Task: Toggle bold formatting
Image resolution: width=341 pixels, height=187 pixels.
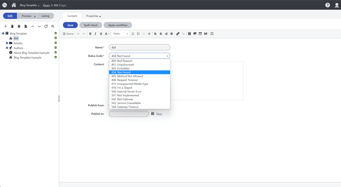Action: tap(90, 34)
